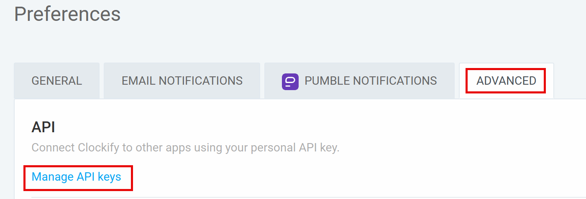Click the purple Pumble logo icon
Image resolution: width=586 pixels, height=199 pixels.
pyautogui.click(x=290, y=81)
